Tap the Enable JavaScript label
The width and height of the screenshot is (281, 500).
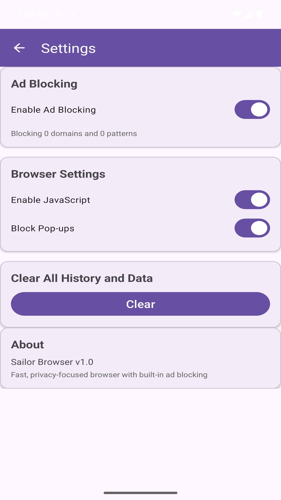click(50, 200)
